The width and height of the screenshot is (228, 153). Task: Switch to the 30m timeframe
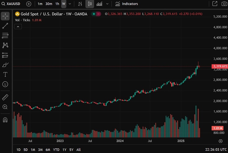click(49, 4)
